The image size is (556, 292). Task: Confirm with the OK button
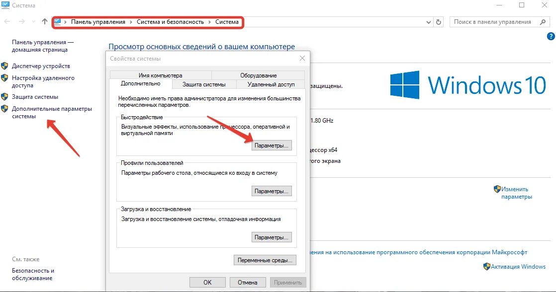(x=207, y=283)
